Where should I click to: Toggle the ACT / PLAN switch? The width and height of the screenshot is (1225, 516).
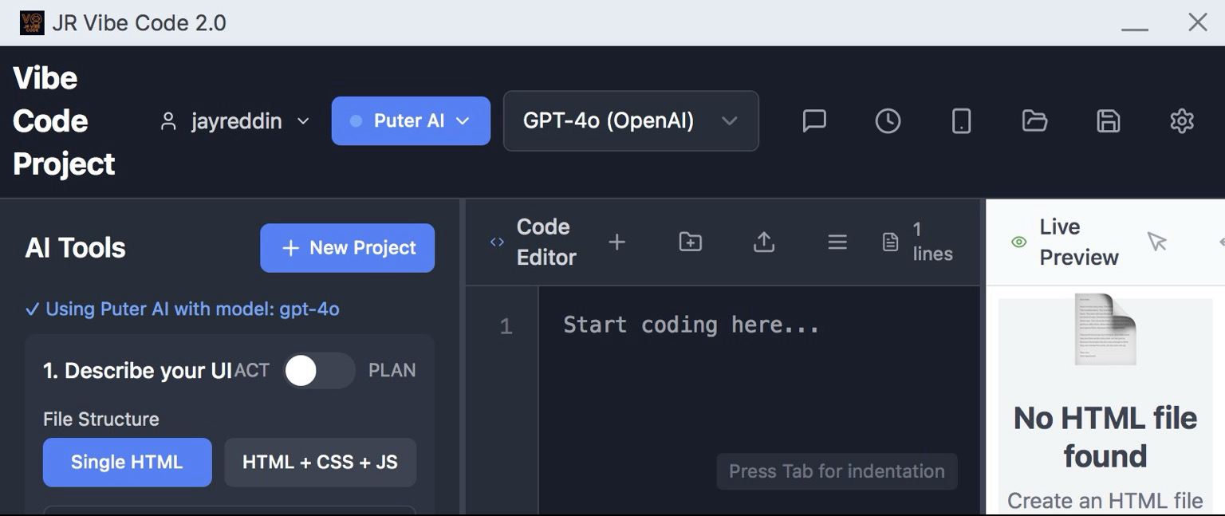[x=319, y=371]
